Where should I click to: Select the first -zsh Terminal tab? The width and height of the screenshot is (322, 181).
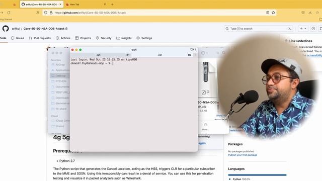coord(101,55)
